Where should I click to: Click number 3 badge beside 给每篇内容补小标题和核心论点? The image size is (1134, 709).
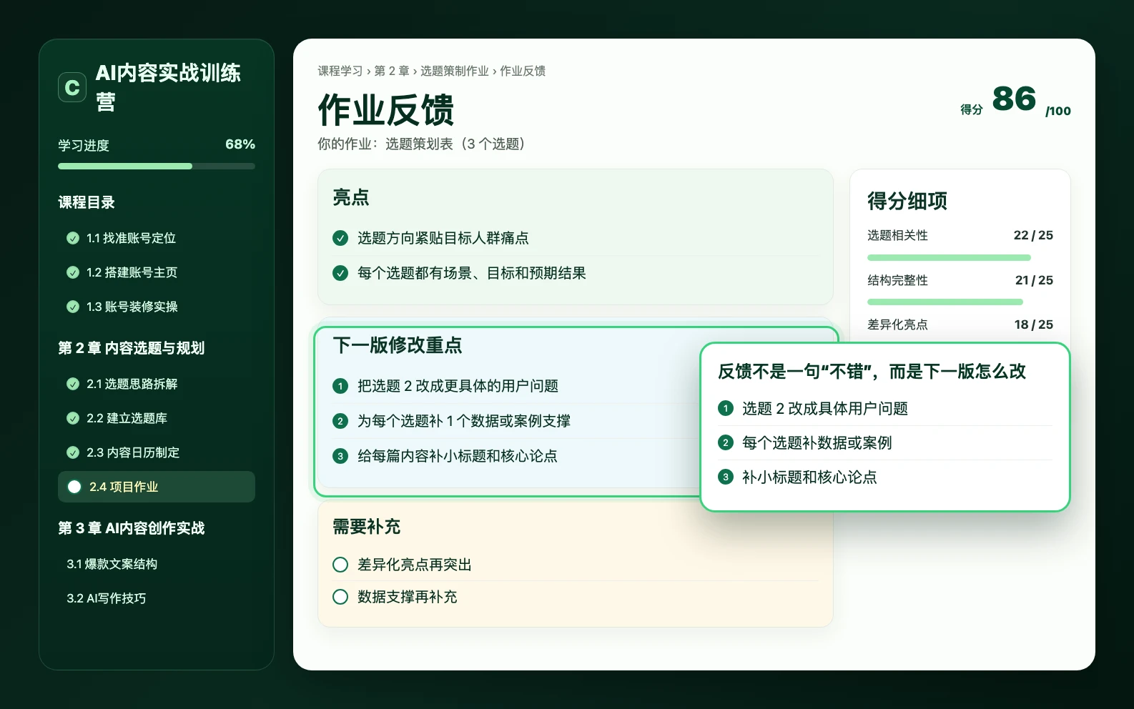[340, 456]
